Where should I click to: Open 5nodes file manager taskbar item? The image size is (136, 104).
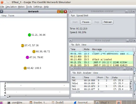tap(38, 103)
